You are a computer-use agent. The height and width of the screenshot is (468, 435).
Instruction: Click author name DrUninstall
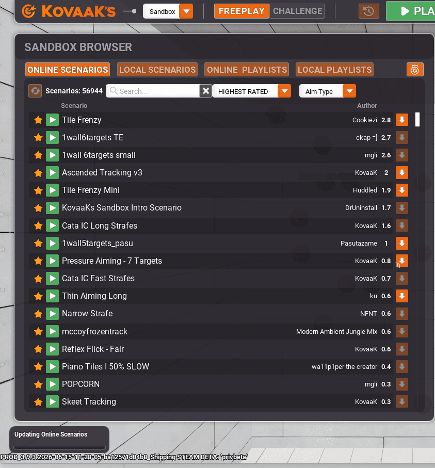click(361, 208)
